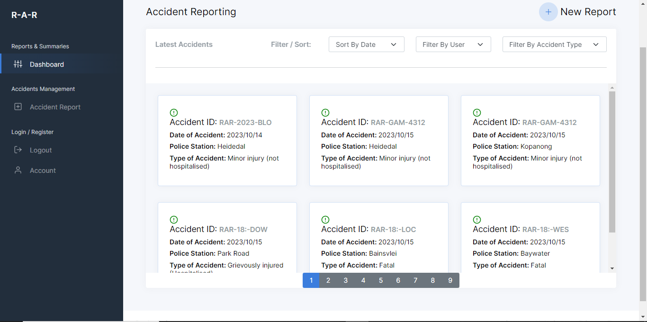Viewport: 647px width, 322px height.
Task: Click the Logout arrow icon
Action: 18,150
